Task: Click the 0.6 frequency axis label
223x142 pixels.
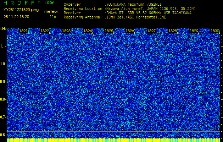Action: coord(3,135)
